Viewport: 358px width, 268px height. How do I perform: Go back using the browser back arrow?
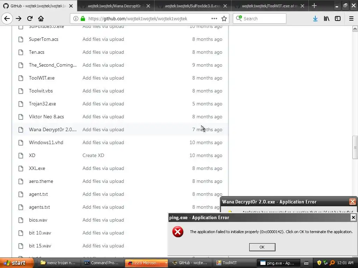pos(7,18)
